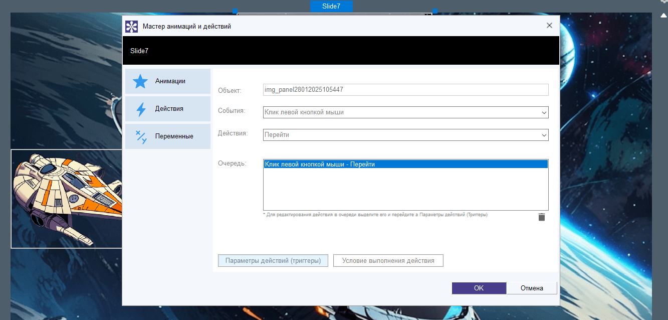Open the Анимации tab
Image resolution: width=668 pixels, height=320 pixels.
click(x=167, y=81)
